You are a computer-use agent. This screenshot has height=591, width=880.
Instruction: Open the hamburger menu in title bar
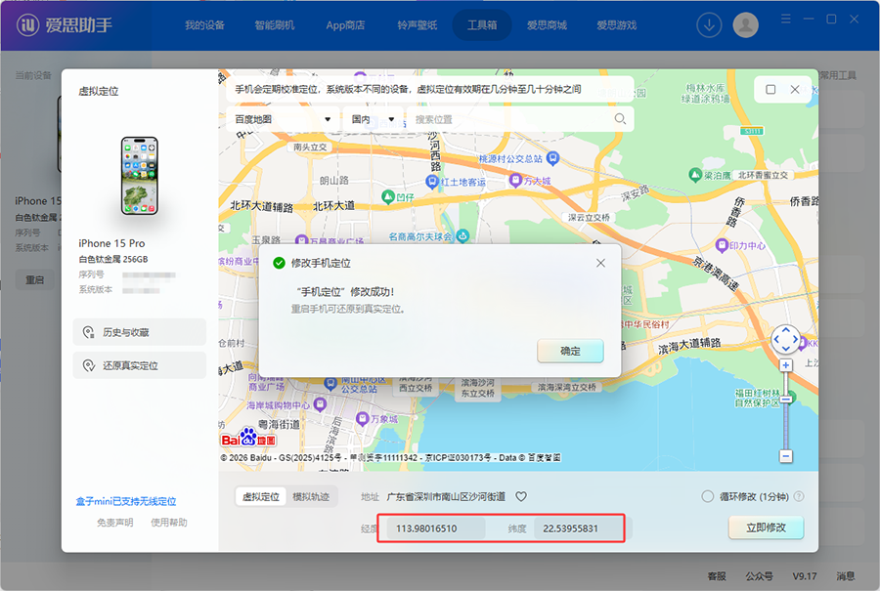786,20
